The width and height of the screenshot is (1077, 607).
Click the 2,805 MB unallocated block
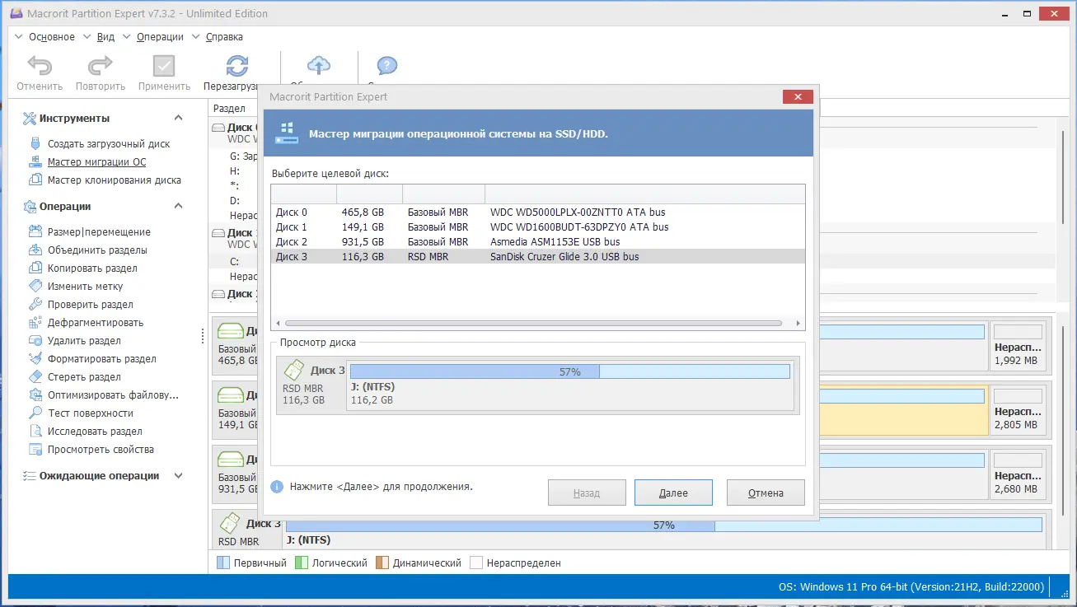click(x=1018, y=409)
